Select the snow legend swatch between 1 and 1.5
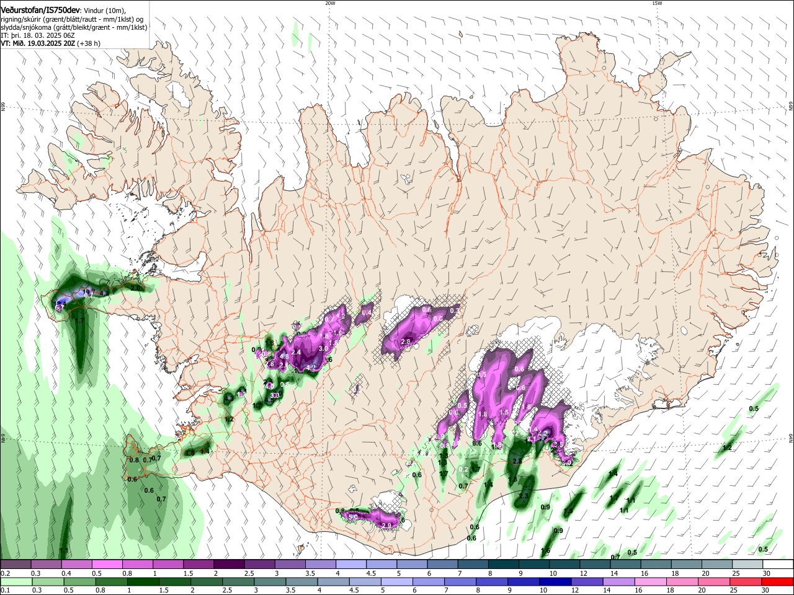The width and height of the screenshot is (794, 595). (x=169, y=565)
